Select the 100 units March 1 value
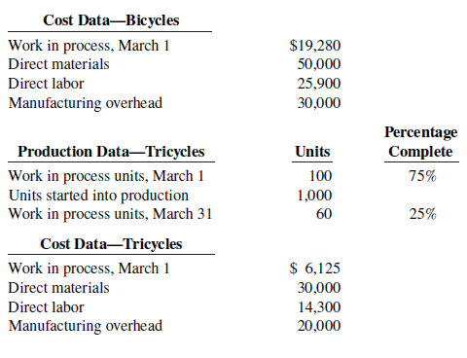467x358 pixels. 320,176
